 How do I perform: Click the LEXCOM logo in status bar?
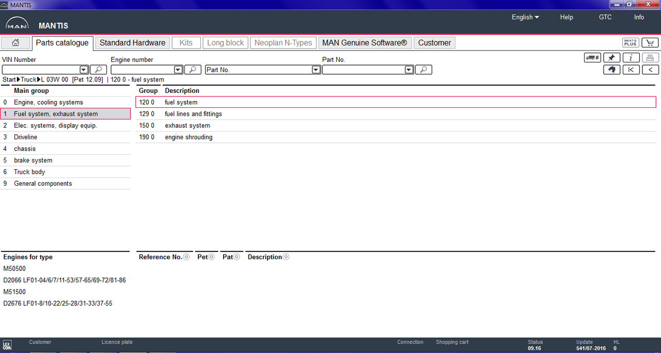(7, 345)
